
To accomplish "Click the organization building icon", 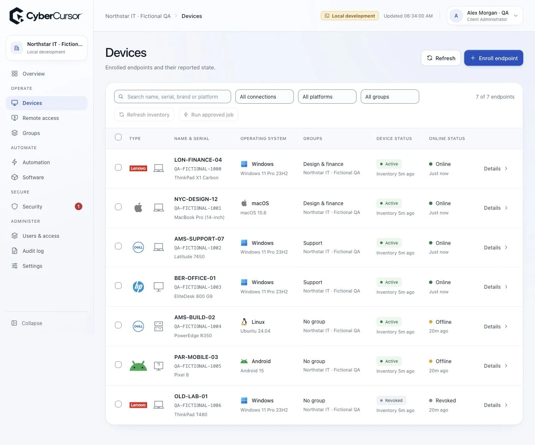I will [x=17, y=48].
